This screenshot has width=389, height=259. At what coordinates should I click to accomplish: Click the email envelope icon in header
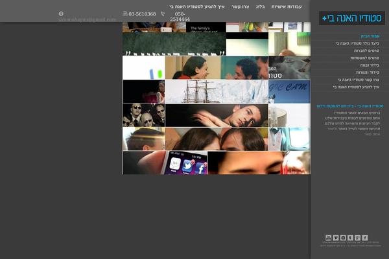[61, 14]
